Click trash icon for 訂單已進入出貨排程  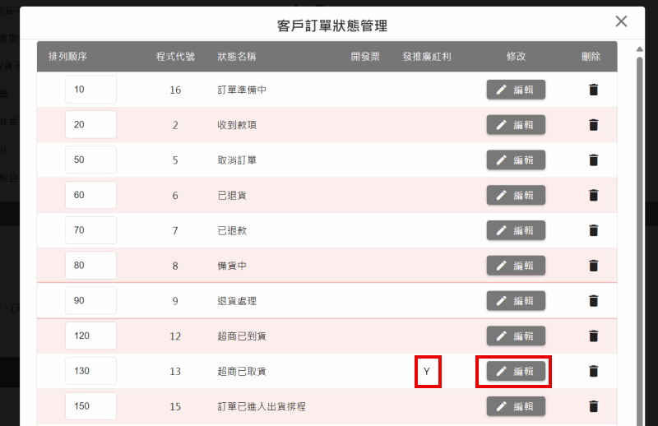(593, 406)
